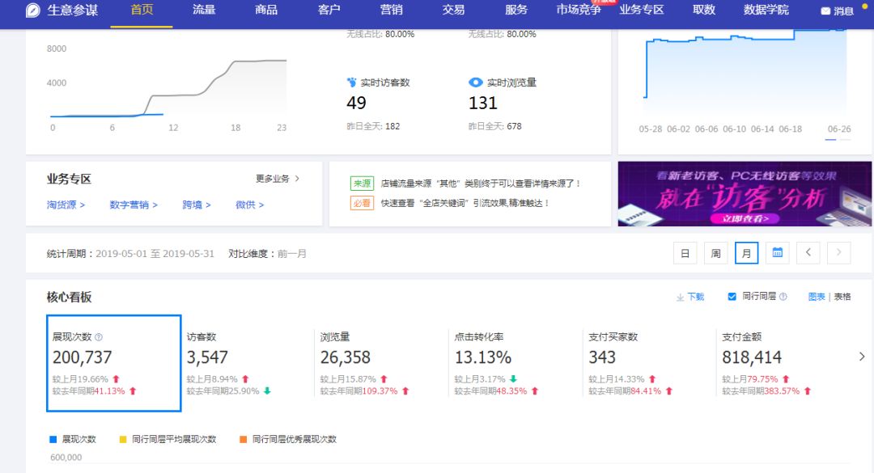The width and height of the screenshot is (874, 473).
Task: Click help icon beside 展现次数
Action: click(x=99, y=337)
